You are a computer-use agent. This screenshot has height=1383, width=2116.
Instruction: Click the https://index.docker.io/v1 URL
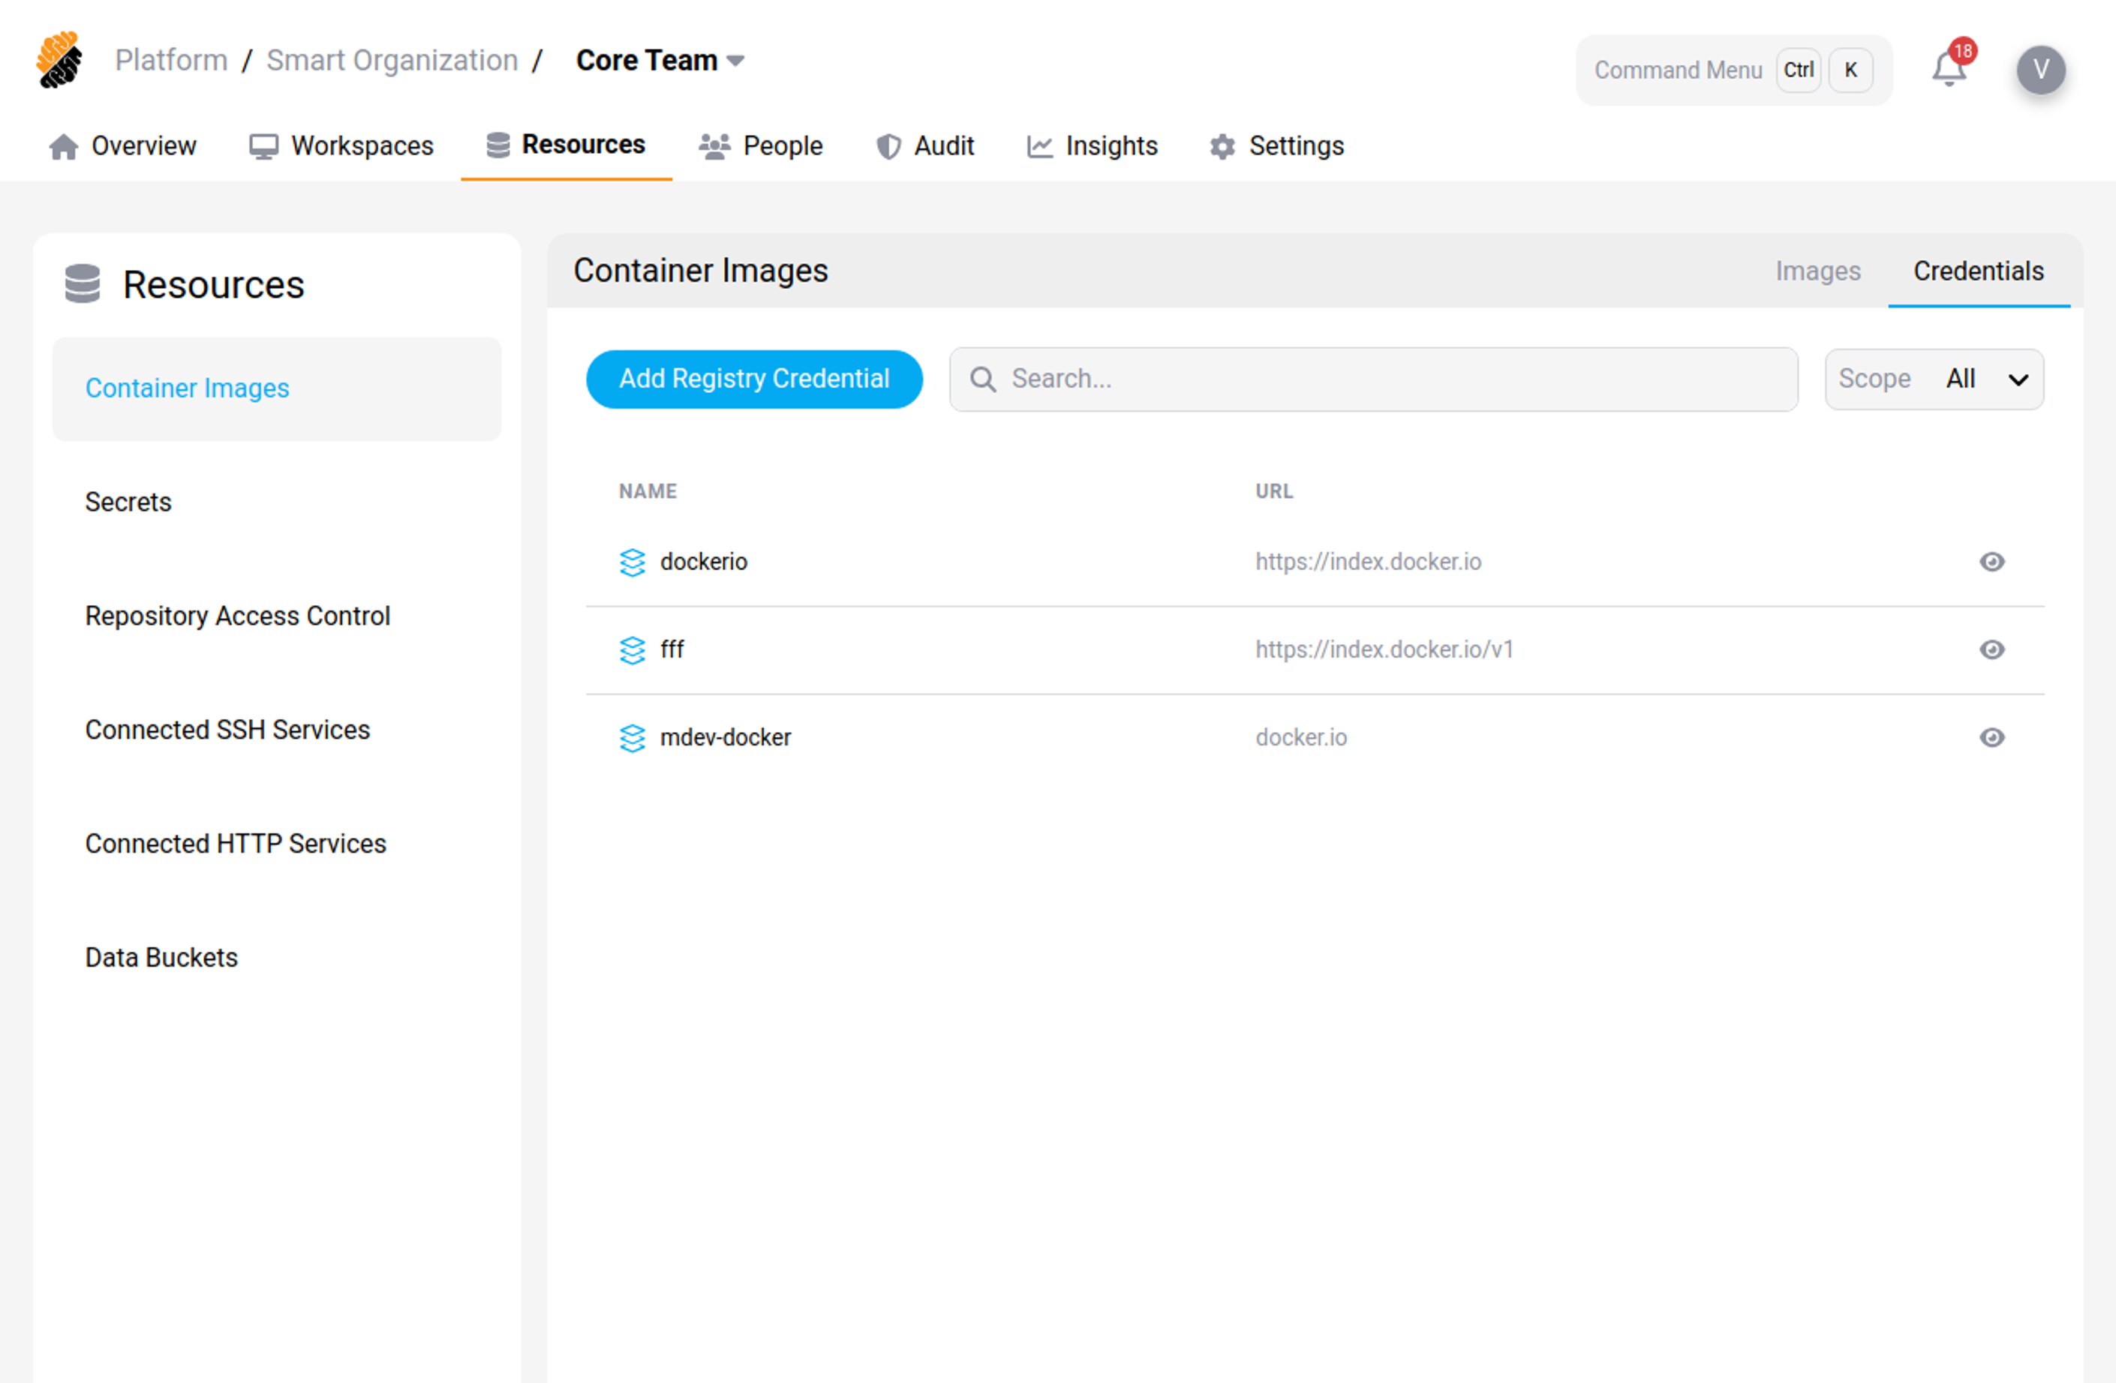click(x=1384, y=649)
